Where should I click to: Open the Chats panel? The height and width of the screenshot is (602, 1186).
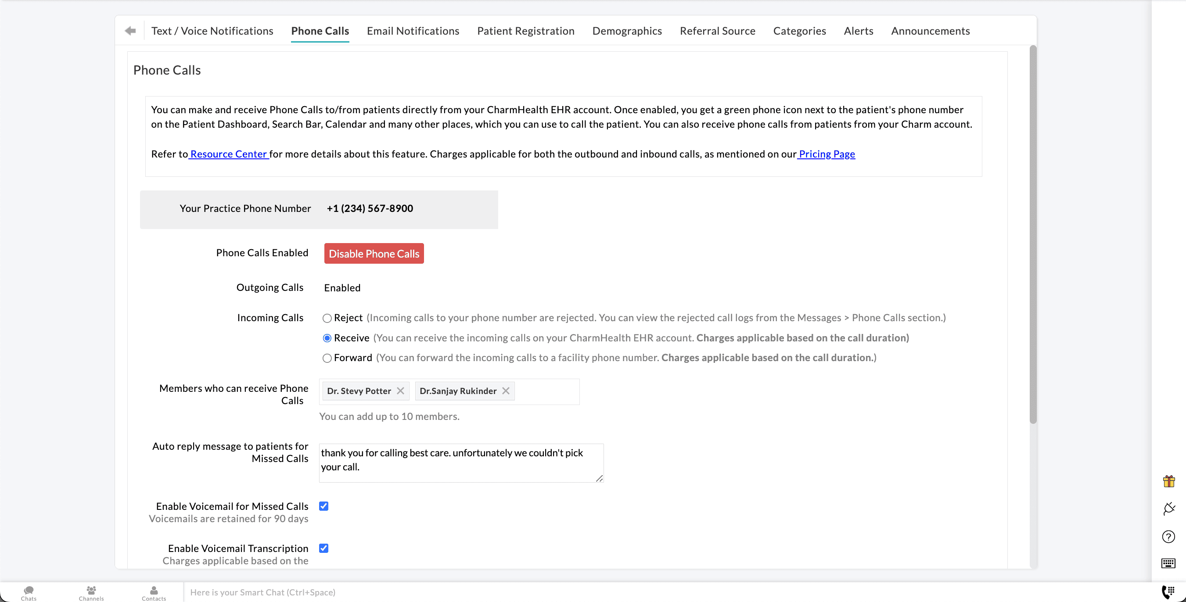(x=29, y=593)
